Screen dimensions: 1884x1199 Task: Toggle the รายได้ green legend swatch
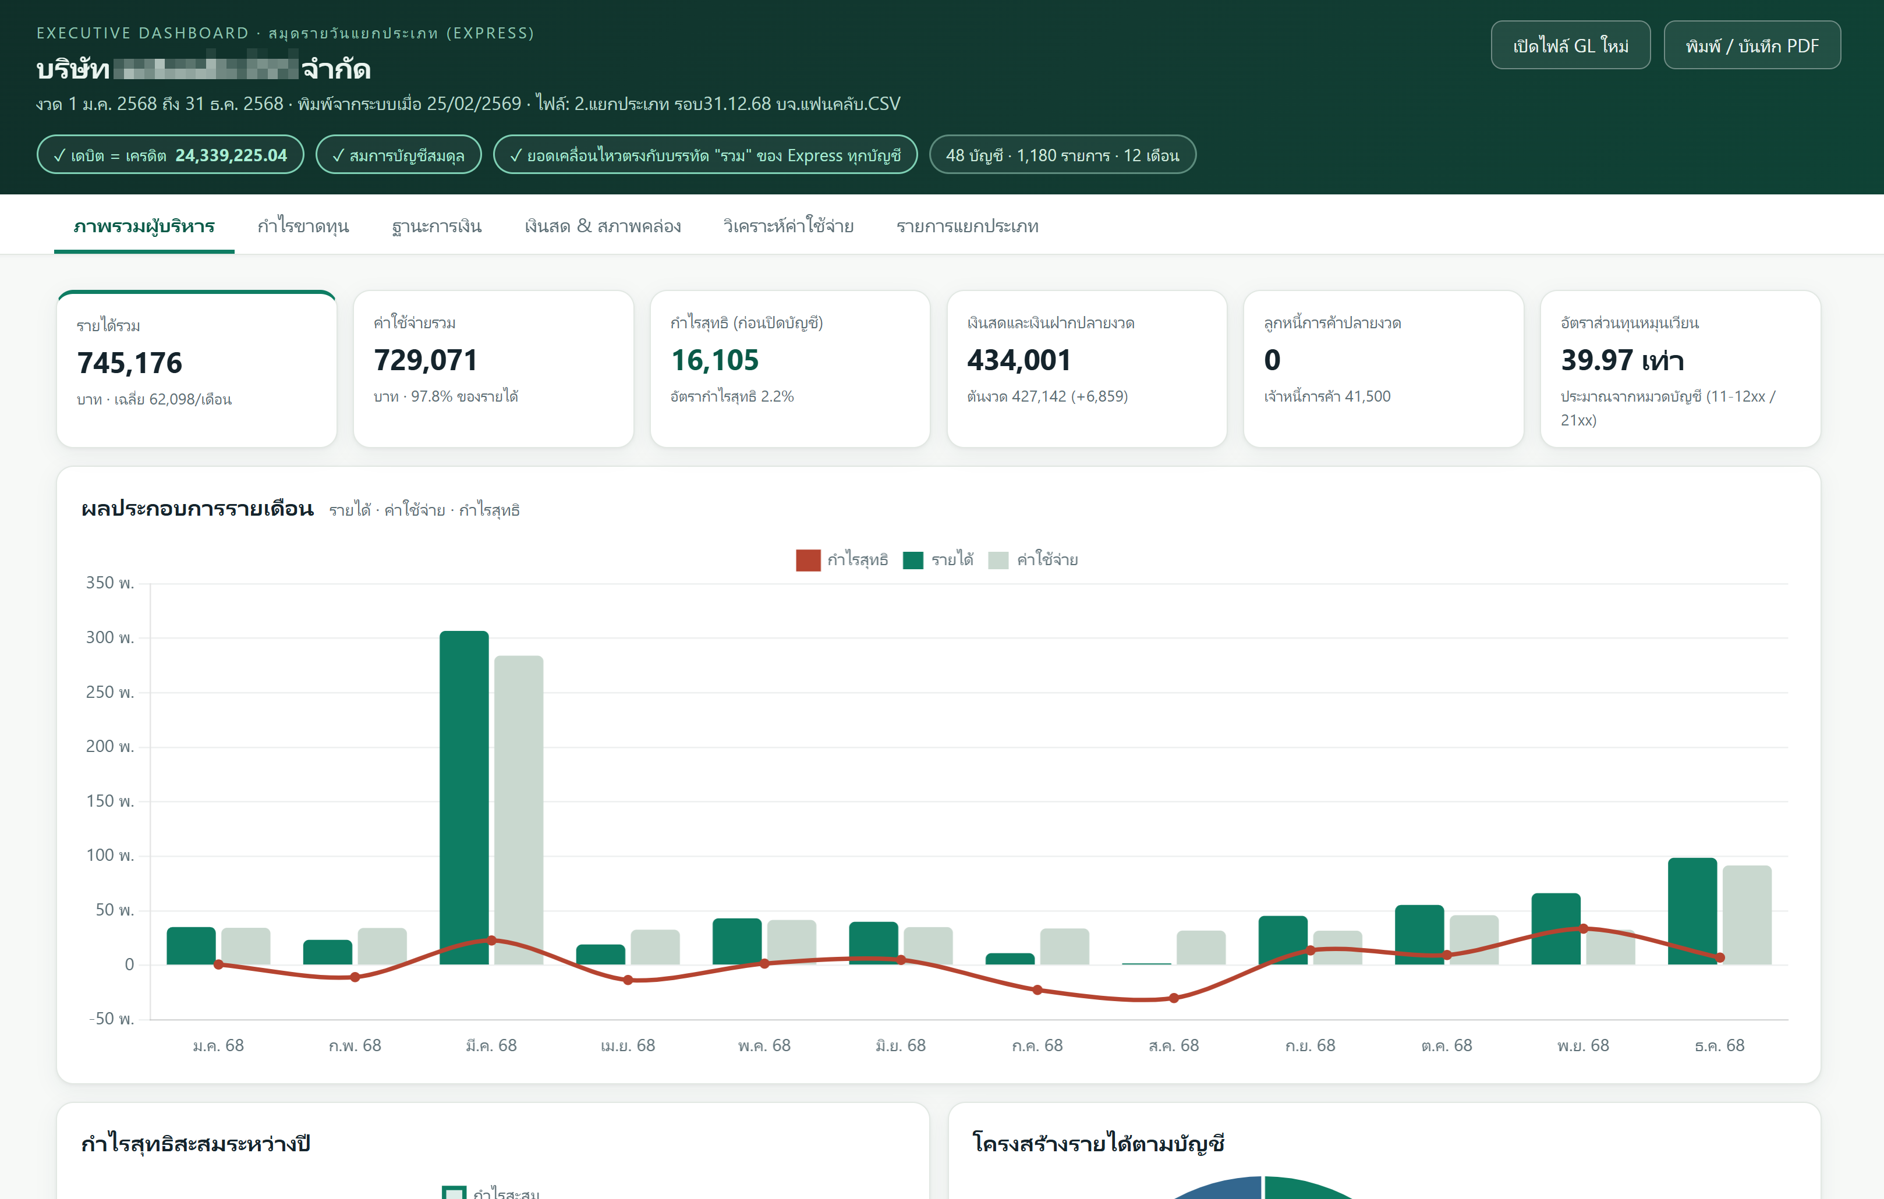pos(913,560)
